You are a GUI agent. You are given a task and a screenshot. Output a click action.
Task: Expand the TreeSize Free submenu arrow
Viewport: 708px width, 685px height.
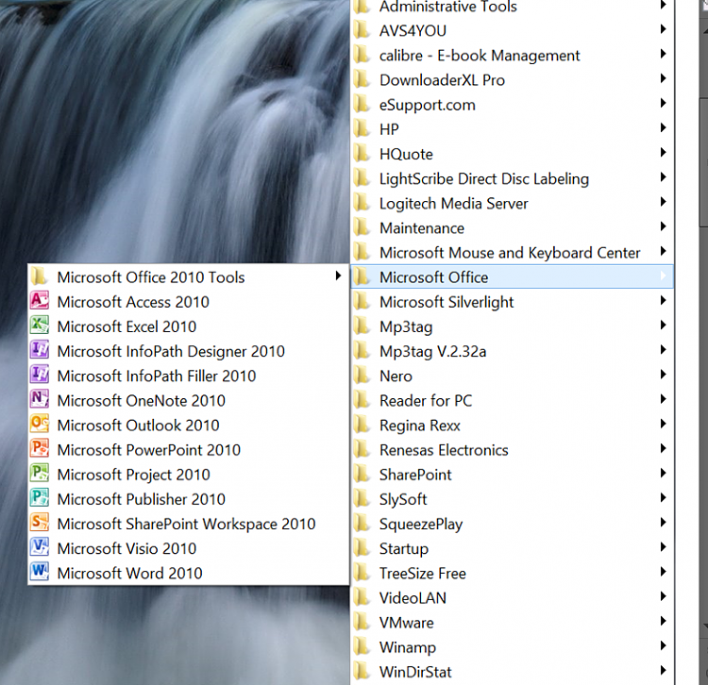[663, 572]
